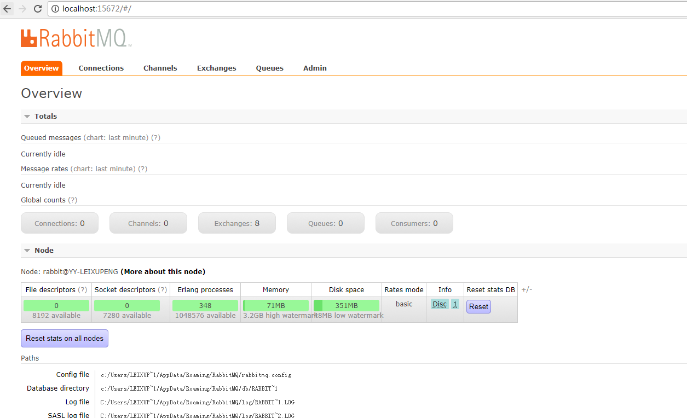
Task: Switch to the Connections tab
Action: [x=101, y=68]
